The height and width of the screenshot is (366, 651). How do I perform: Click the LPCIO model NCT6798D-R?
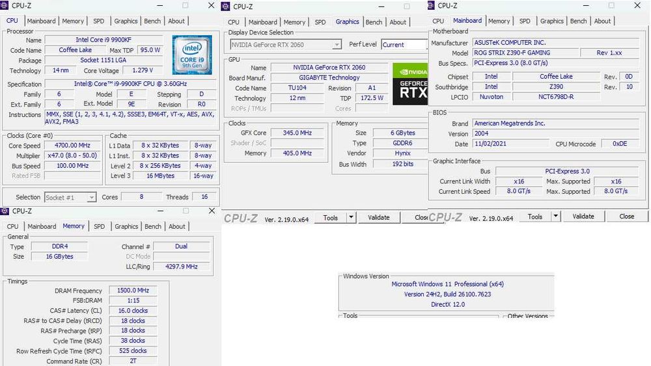(556, 97)
